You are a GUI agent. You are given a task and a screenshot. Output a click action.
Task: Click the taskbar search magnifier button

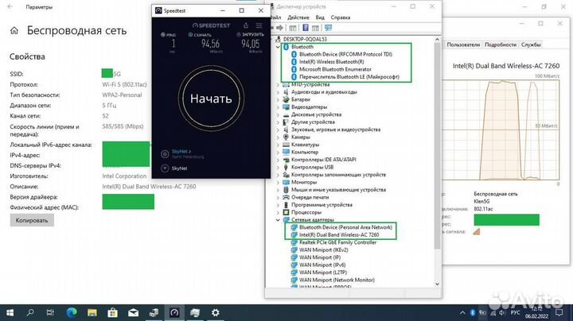coord(30,312)
